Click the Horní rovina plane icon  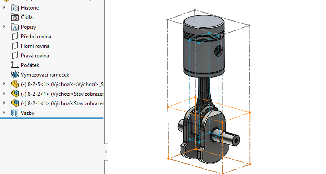(15, 46)
